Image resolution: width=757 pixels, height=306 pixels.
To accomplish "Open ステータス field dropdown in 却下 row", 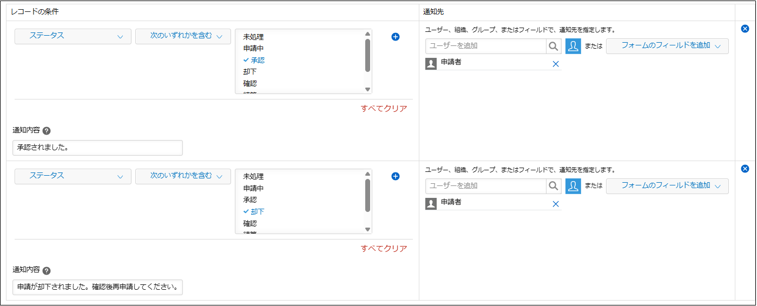I will (73, 176).
